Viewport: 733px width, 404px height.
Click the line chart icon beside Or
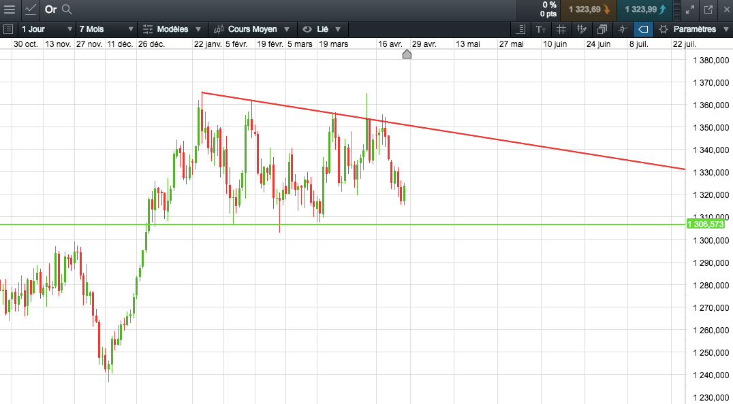(x=31, y=10)
